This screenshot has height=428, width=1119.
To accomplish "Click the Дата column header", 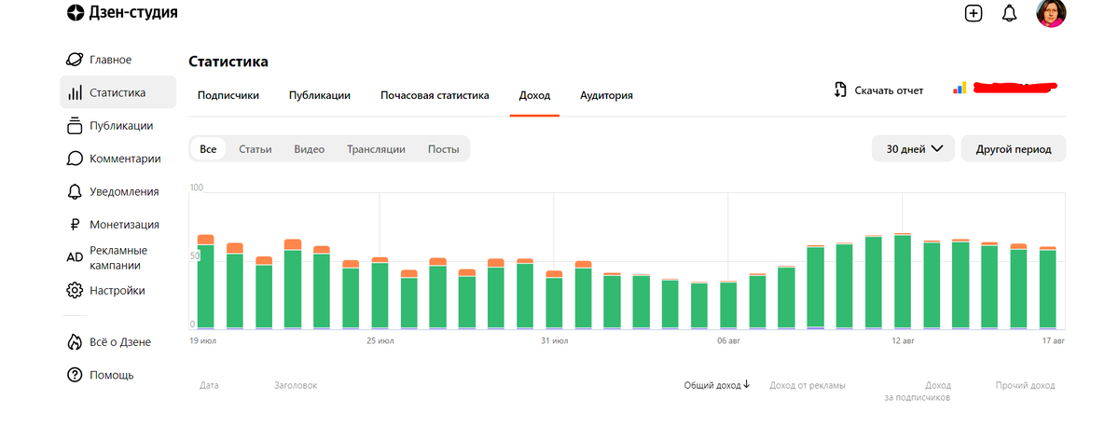I will point(209,385).
